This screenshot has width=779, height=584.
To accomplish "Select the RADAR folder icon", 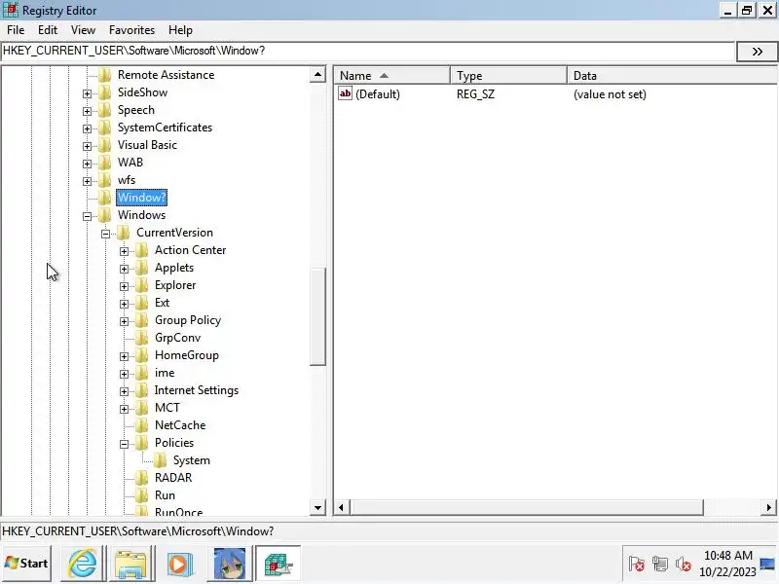I will coord(142,478).
